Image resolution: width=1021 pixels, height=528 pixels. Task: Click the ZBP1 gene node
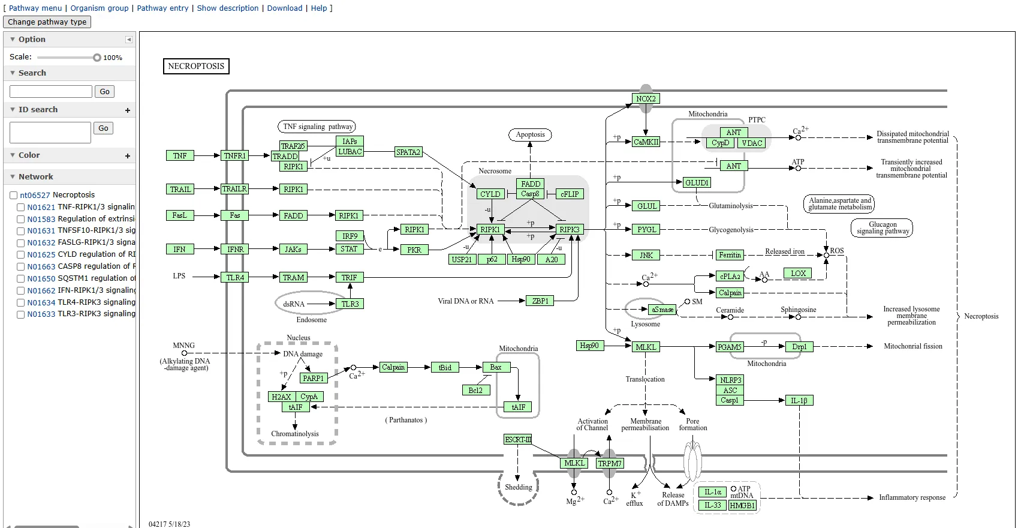coord(540,301)
